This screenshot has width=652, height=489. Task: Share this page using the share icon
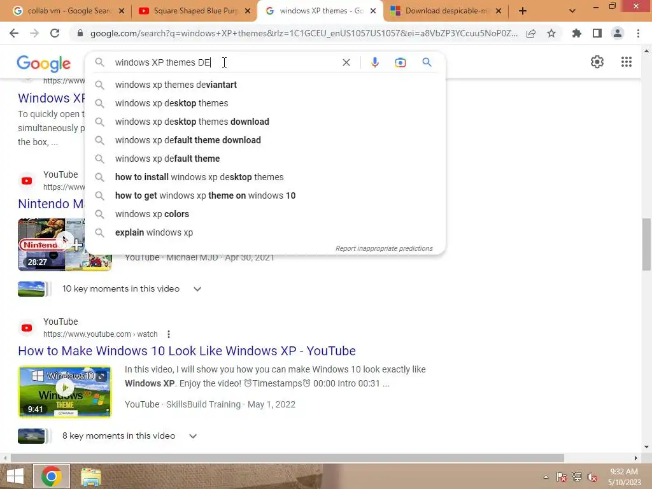pyautogui.click(x=531, y=34)
